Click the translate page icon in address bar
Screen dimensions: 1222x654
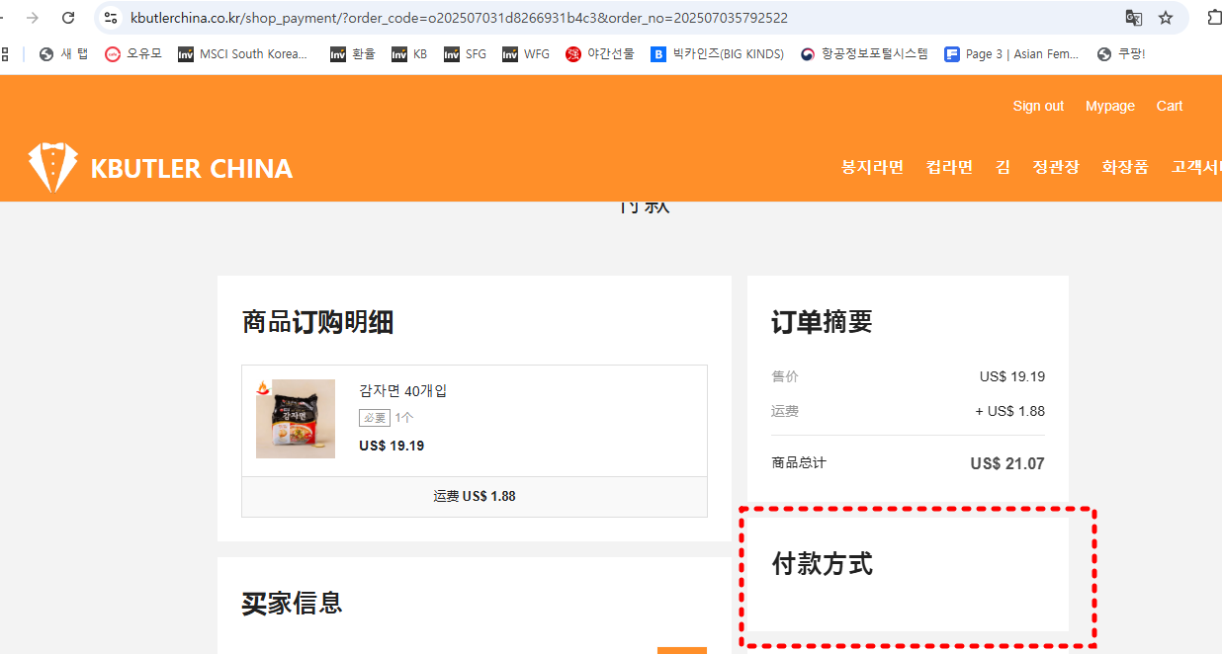[1134, 18]
